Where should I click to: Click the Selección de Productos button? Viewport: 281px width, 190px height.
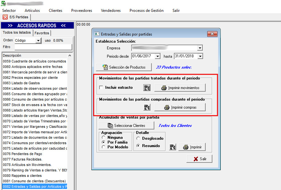click(124, 67)
